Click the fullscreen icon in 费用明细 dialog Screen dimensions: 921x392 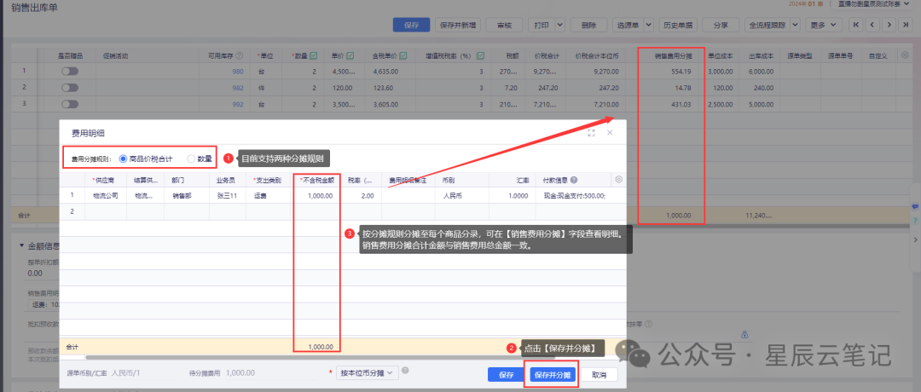coord(591,133)
